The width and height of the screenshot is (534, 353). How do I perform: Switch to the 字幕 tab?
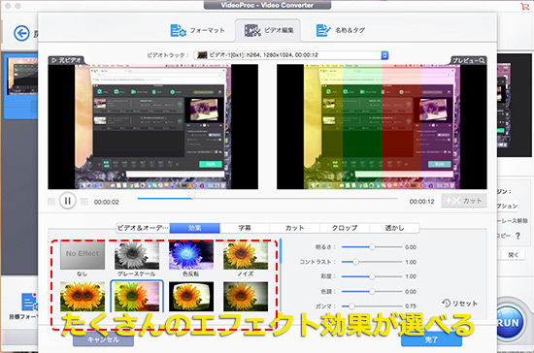coord(245,228)
